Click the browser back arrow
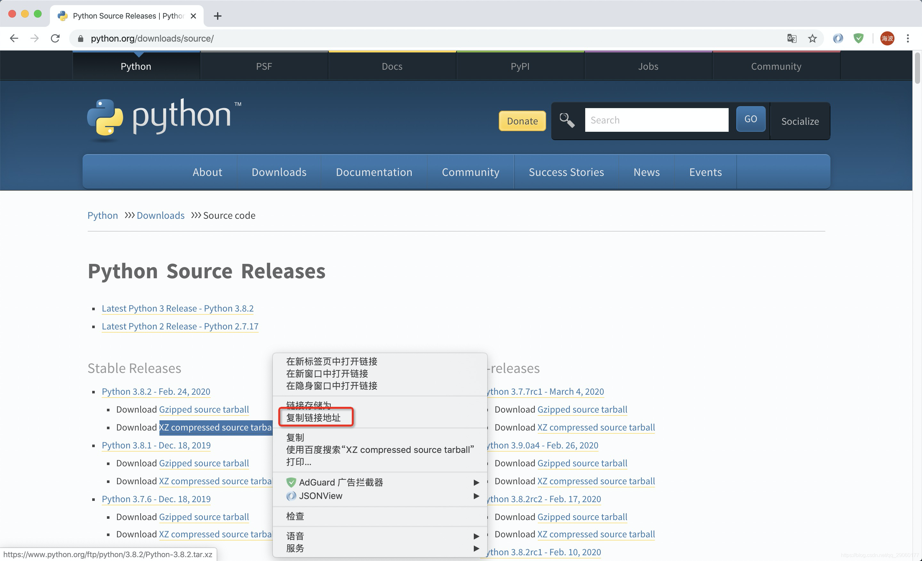922x561 pixels. 14,38
